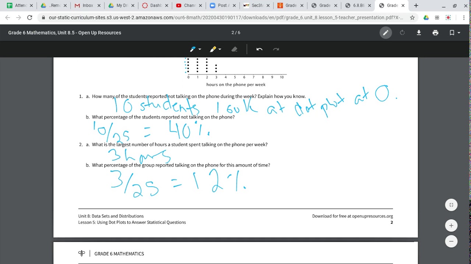Screen dimensions: 471x264
Task: Bookmark this page with the star
Action: (412, 18)
